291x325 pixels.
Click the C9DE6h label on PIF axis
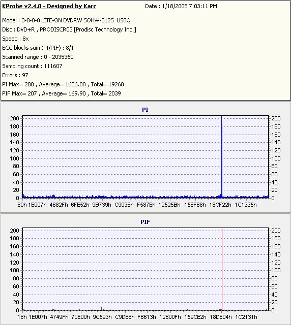click(x=125, y=317)
